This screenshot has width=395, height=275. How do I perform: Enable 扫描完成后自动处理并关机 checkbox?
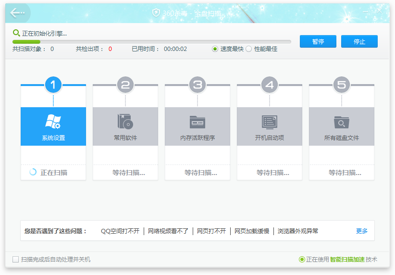[16, 260]
